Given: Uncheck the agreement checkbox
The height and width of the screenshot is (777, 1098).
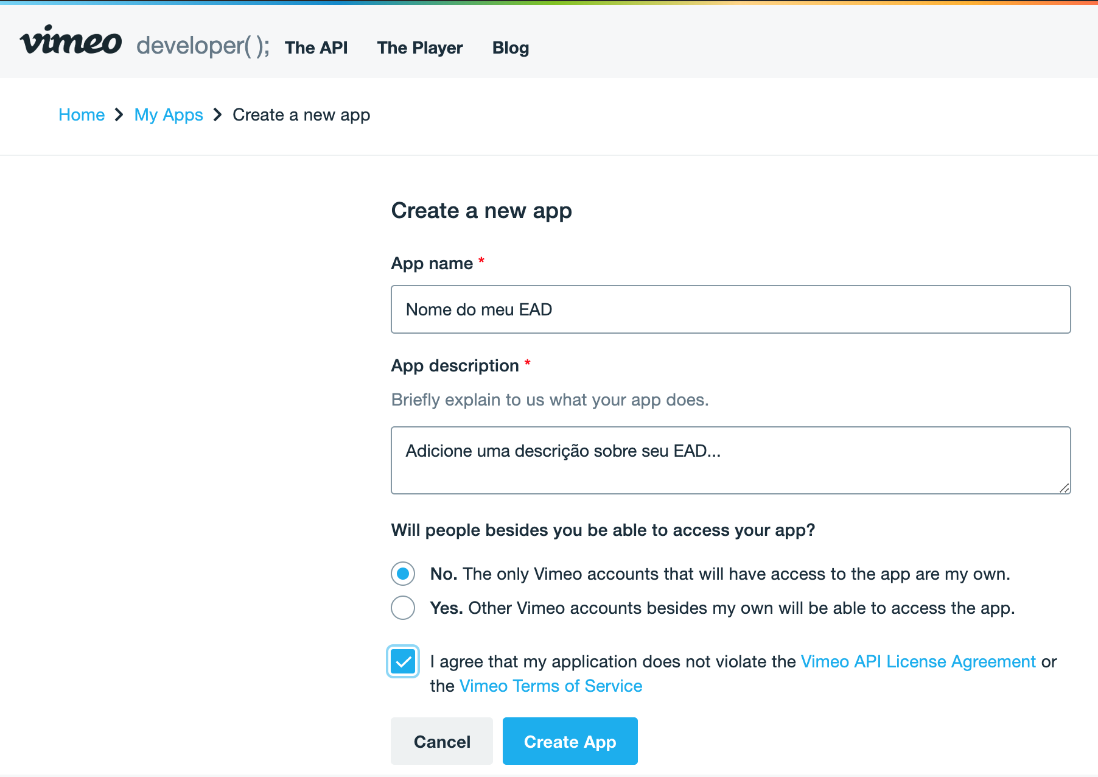Looking at the screenshot, I should (403, 661).
